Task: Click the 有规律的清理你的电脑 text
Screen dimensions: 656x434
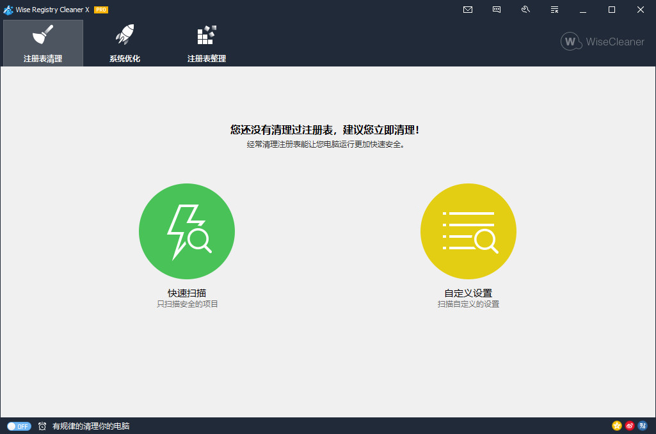Action: [x=91, y=426]
